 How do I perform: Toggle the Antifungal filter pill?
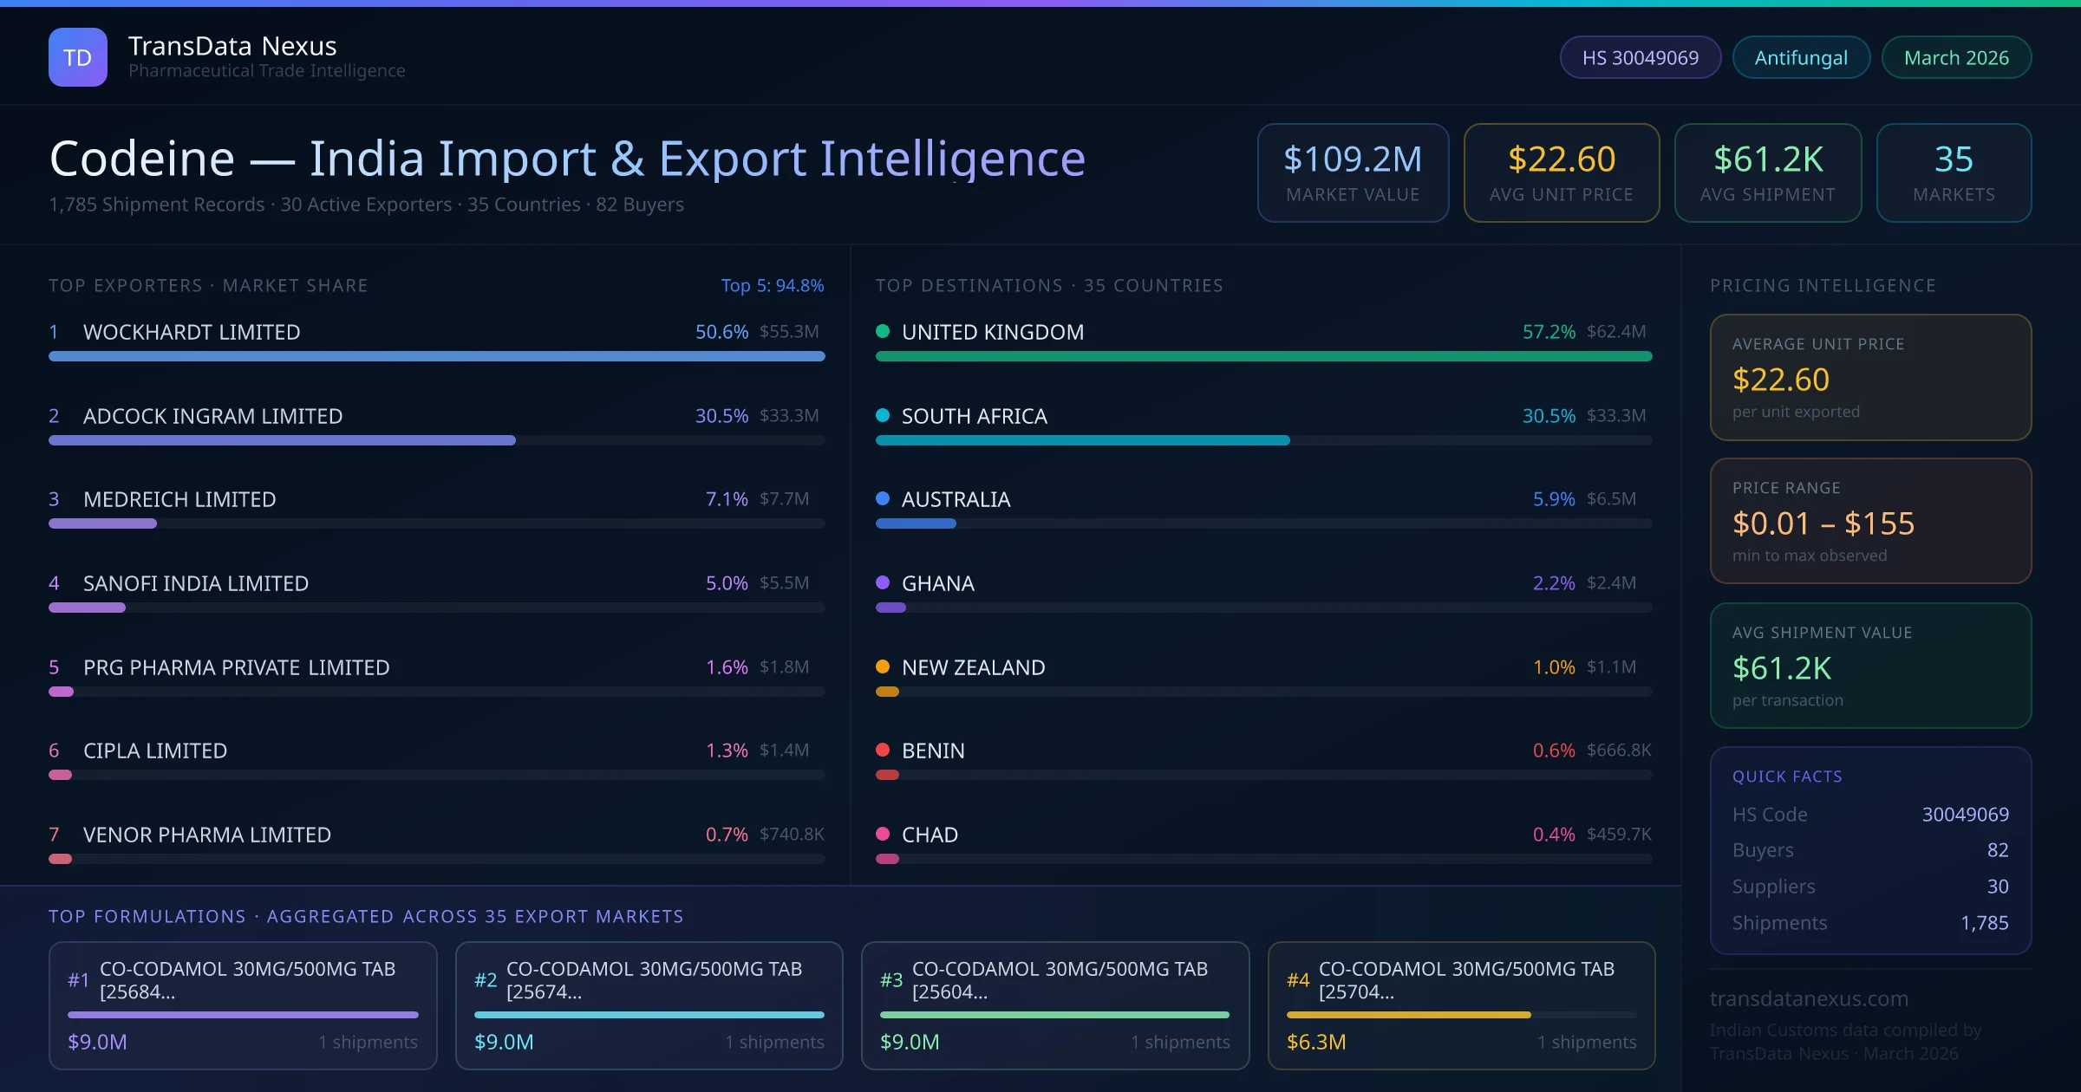coord(1801,56)
